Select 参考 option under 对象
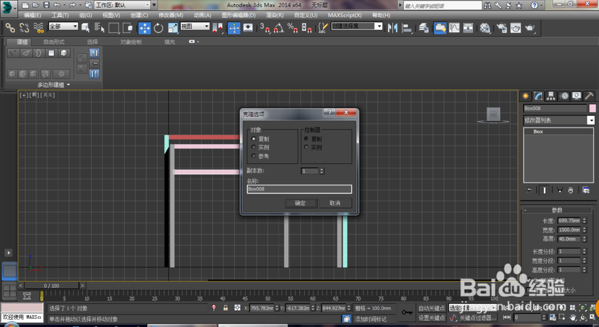The height and width of the screenshot is (327, 599). click(x=253, y=156)
